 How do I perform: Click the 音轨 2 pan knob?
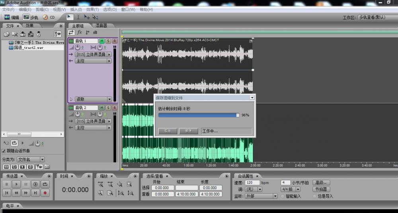coord(99,114)
